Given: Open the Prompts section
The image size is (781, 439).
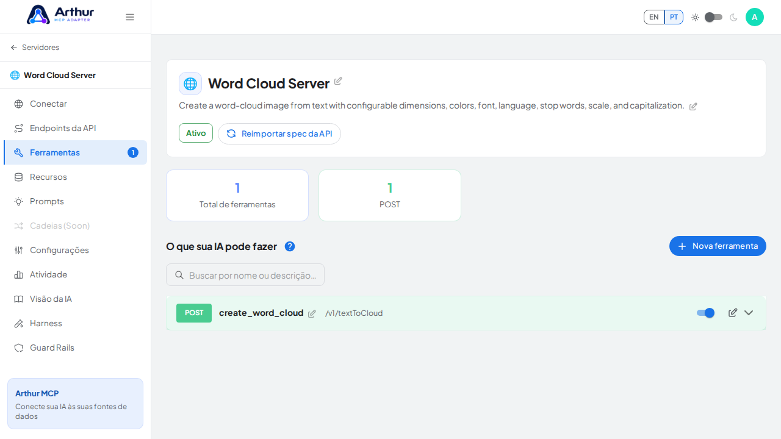Looking at the screenshot, I should click(75, 201).
